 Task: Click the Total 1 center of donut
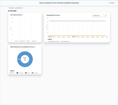tap(25, 59)
